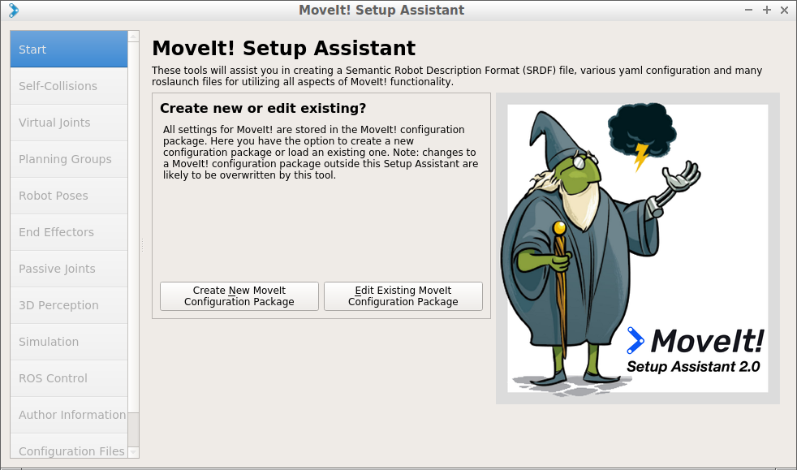797x470 pixels.
Task: Open Robot Poses sidebar entry
Action: pos(69,196)
